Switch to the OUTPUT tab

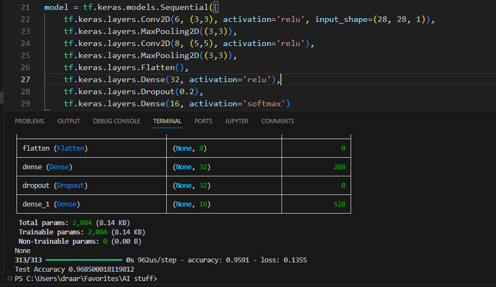pos(69,121)
